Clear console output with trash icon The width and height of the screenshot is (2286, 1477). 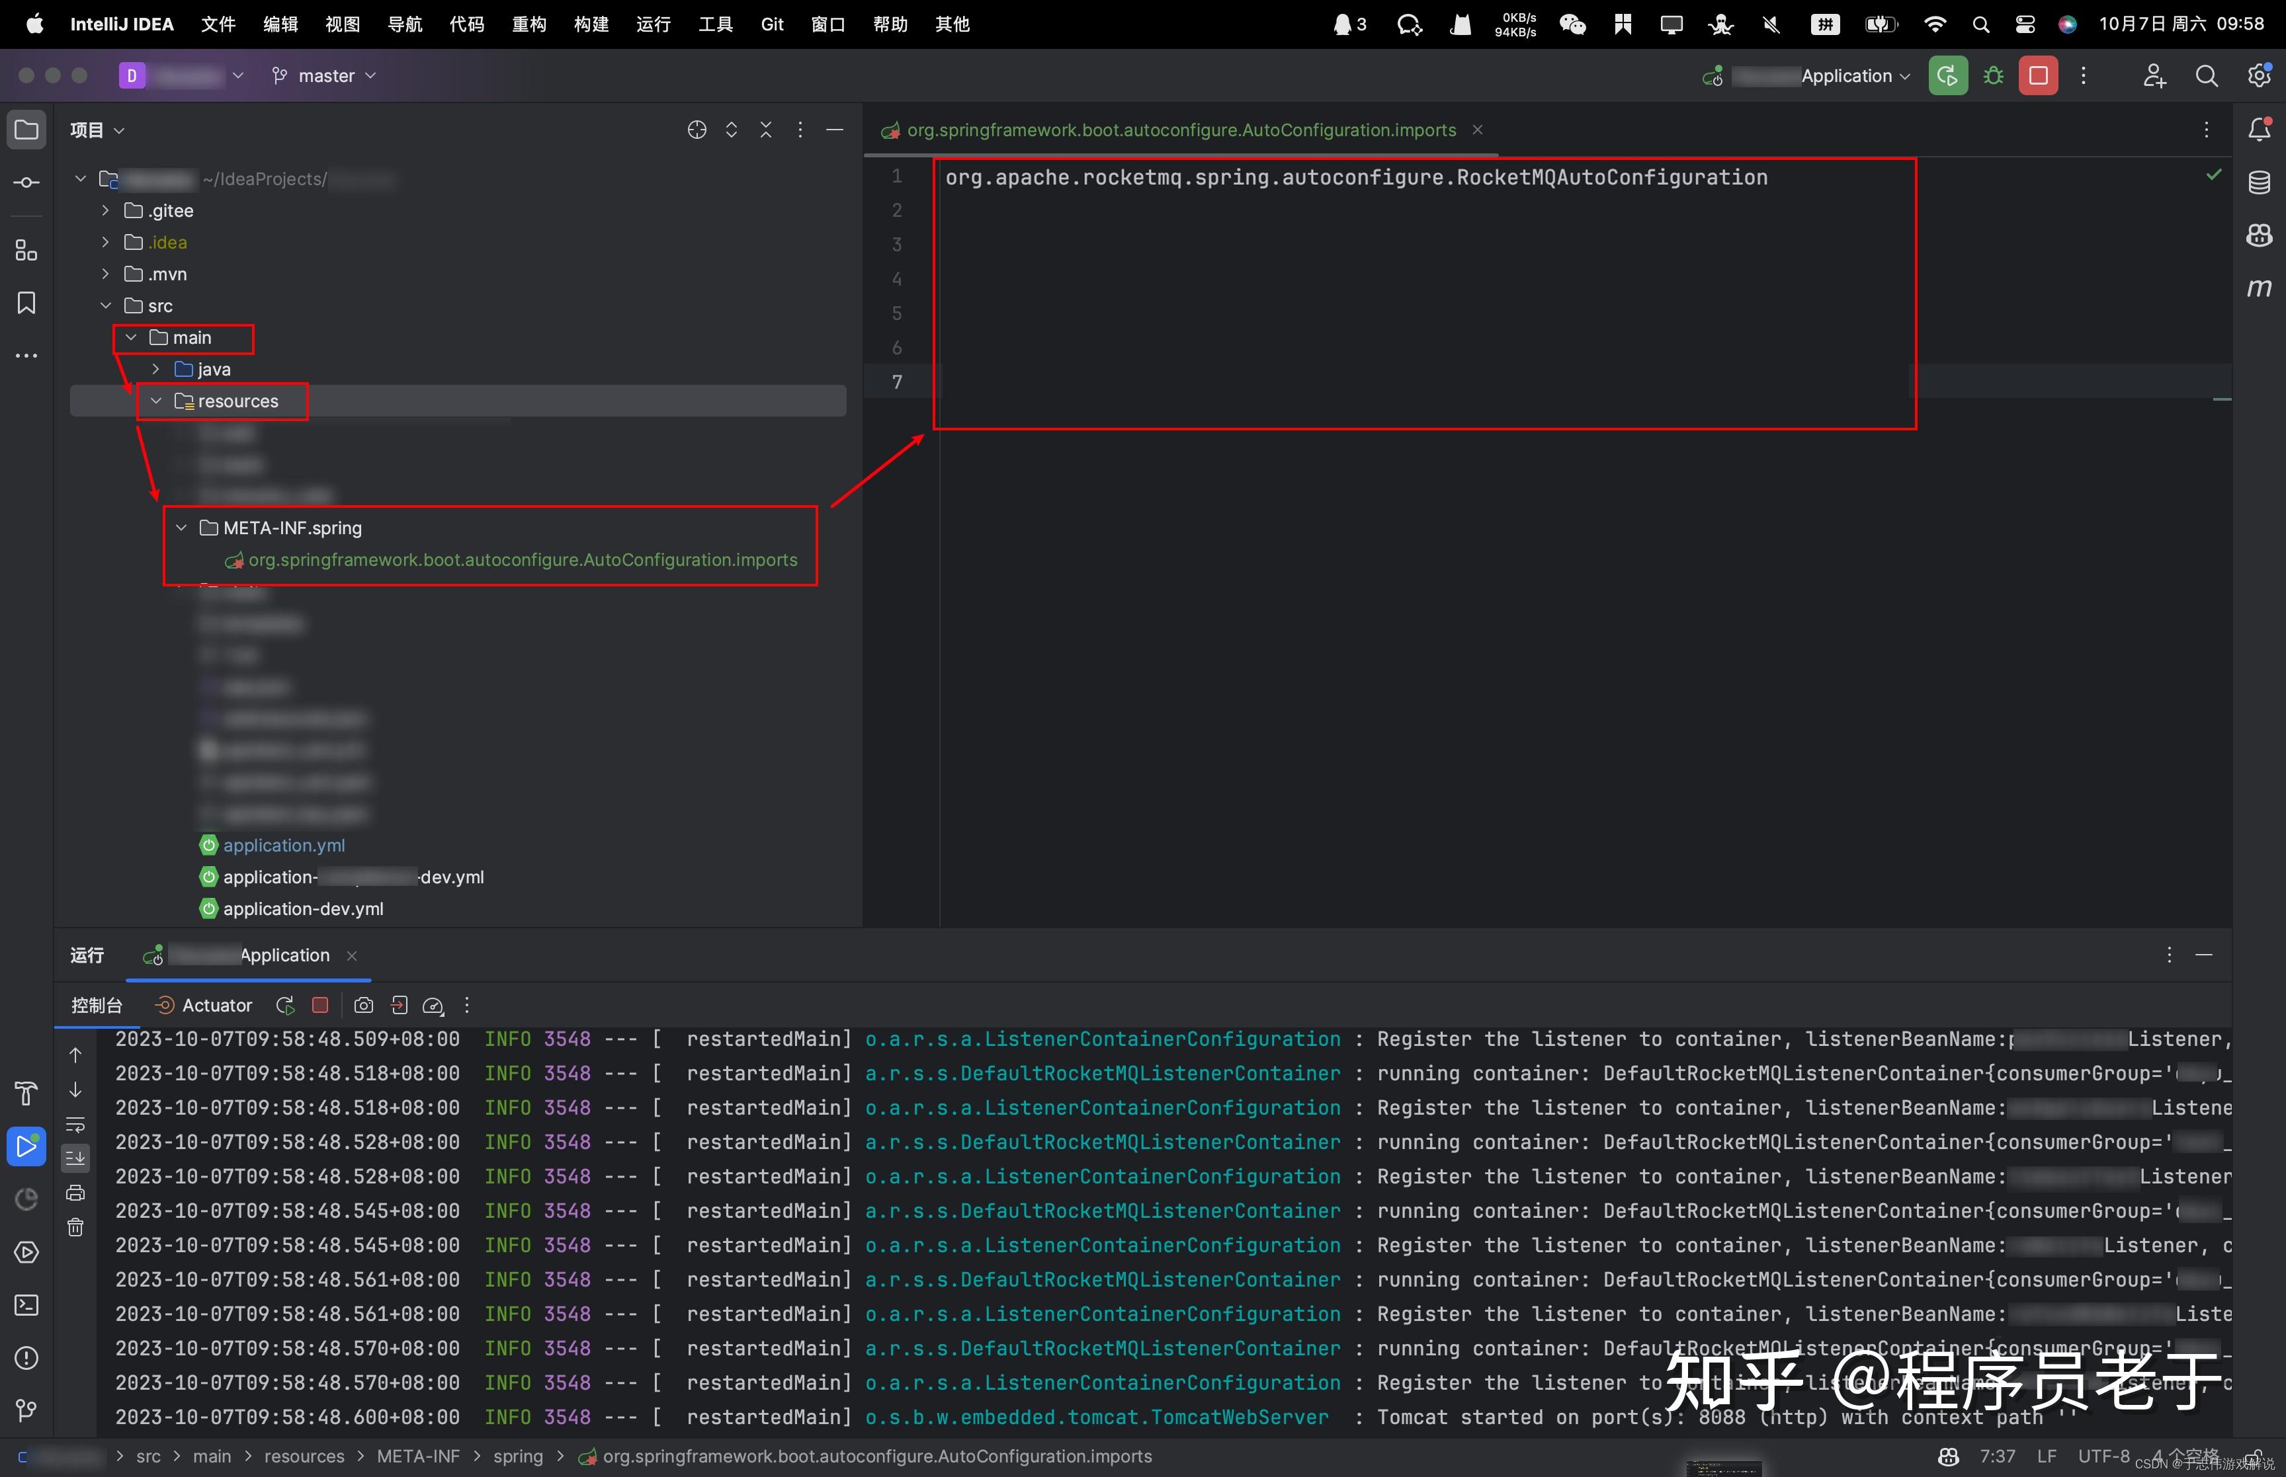76,1226
